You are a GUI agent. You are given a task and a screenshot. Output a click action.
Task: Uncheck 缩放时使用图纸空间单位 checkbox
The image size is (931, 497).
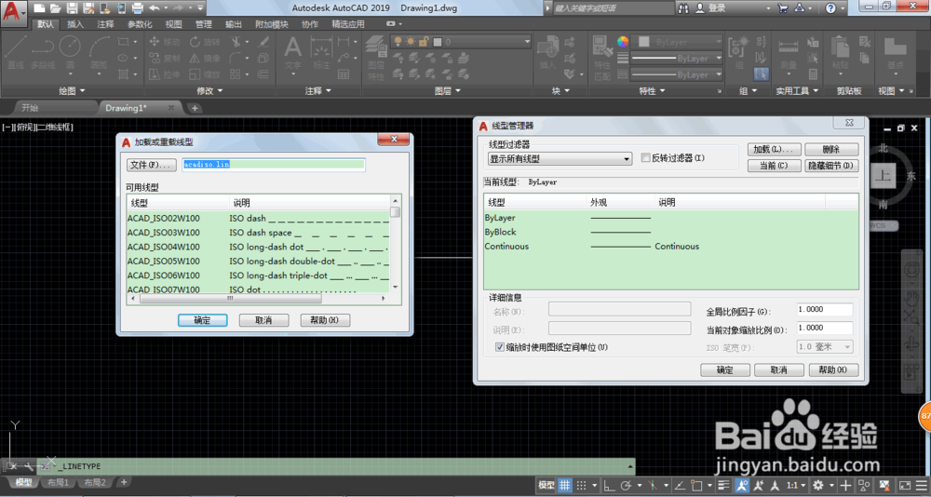500,347
